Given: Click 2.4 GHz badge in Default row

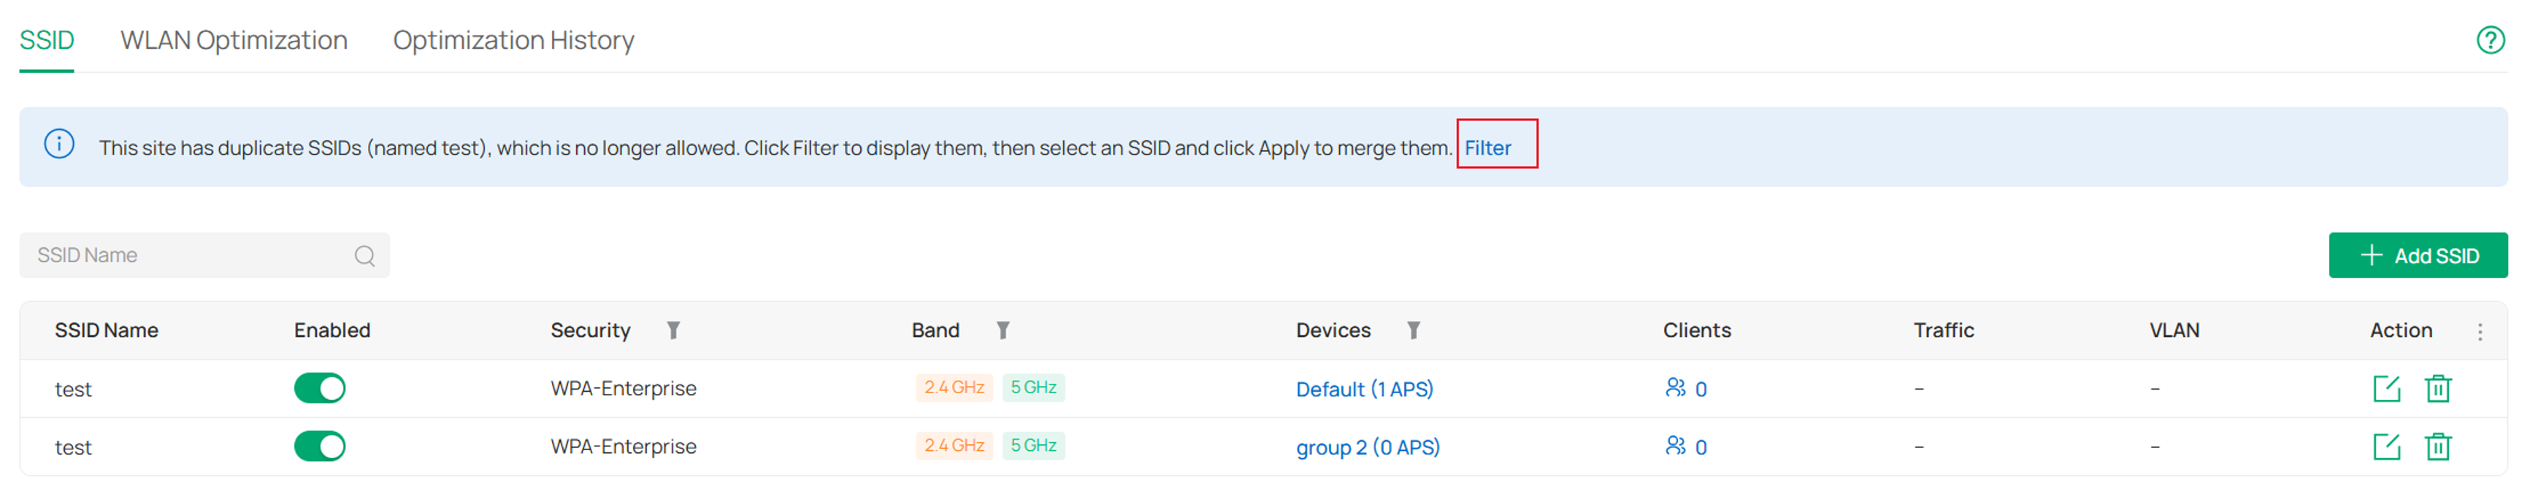Looking at the screenshot, I should tap(954, 387).
